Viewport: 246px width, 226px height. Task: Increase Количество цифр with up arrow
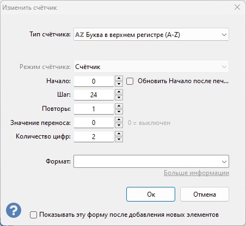tap(119, 134)
